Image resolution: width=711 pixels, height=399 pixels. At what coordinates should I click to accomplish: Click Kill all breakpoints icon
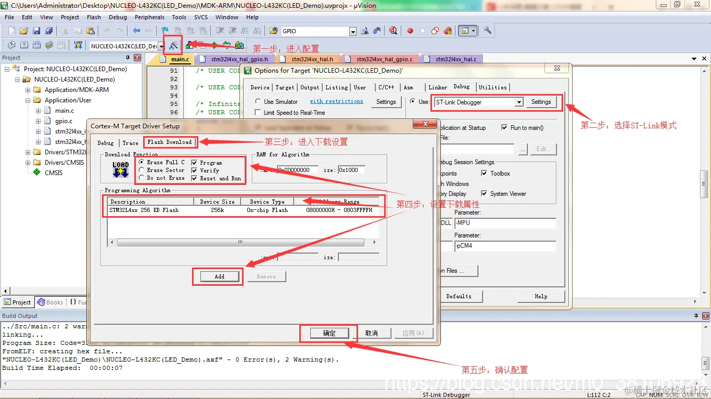[448, 31]
